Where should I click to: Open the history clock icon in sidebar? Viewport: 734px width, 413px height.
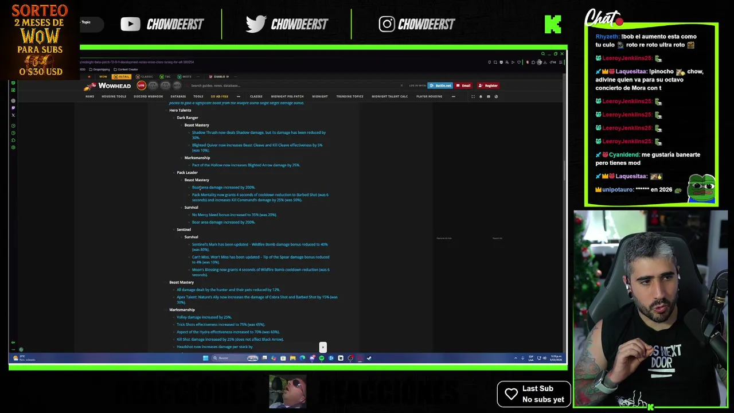13,133
